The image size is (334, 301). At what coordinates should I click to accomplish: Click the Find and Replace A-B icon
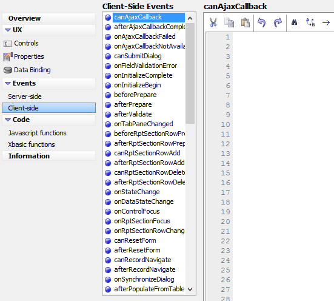(x=310, y=22)
